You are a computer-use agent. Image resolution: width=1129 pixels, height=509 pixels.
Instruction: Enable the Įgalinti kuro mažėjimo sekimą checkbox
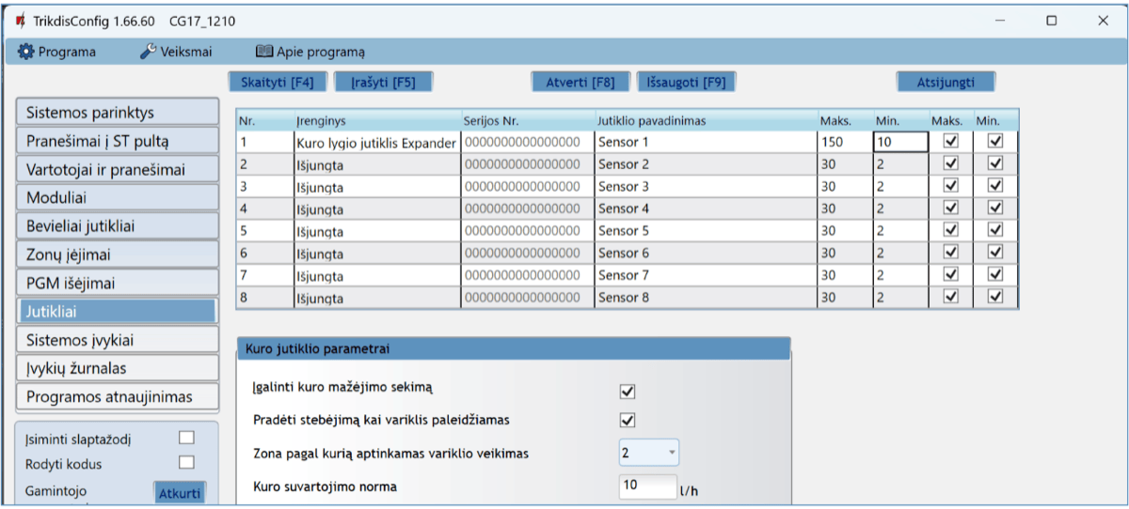pyautogui.click(x=628, y=391)
